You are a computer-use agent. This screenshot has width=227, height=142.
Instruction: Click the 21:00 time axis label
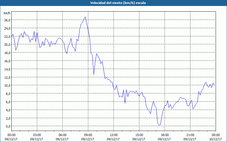coord(190,135)
